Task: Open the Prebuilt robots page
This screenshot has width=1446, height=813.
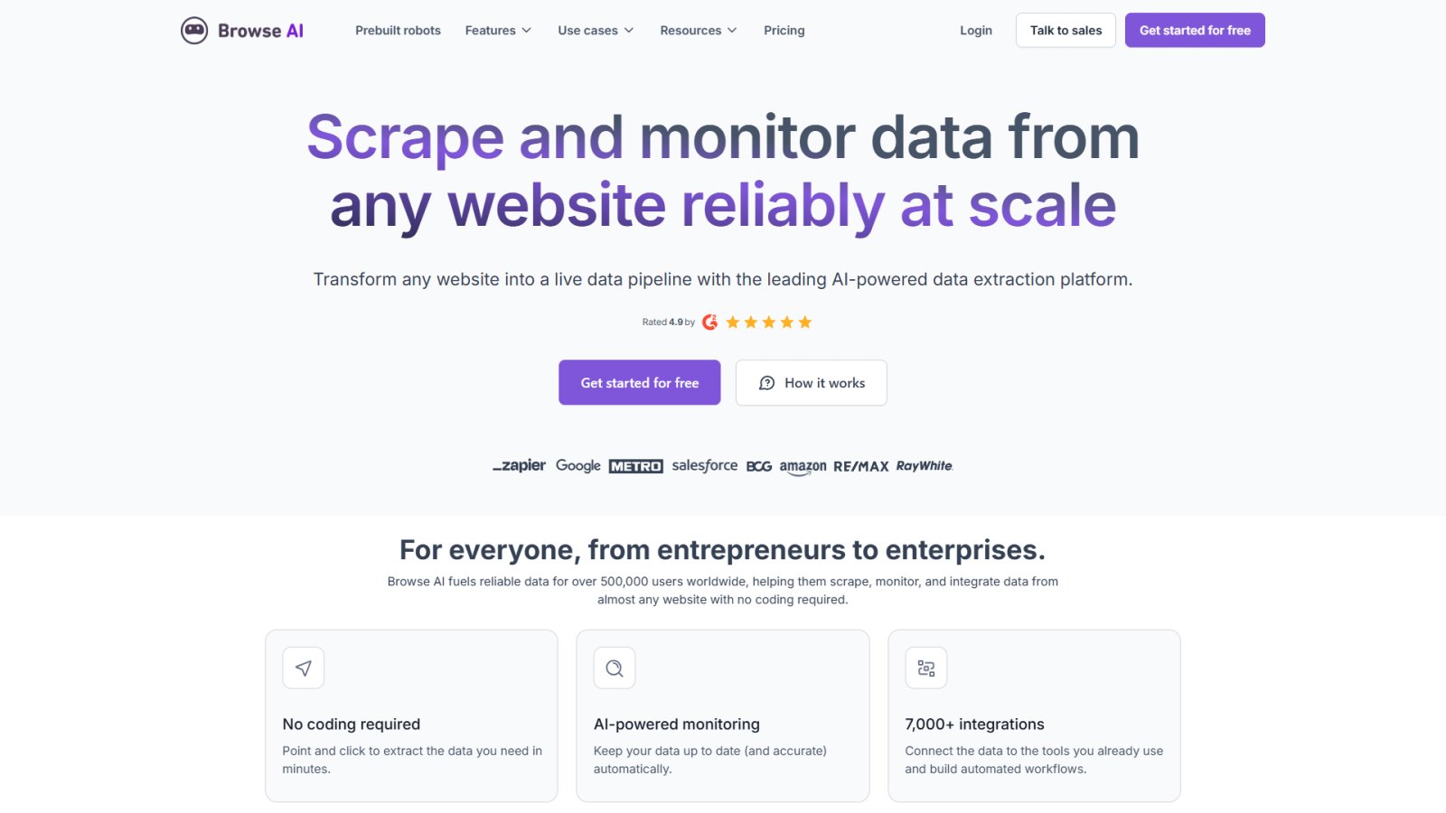Action: click(398, 30)
